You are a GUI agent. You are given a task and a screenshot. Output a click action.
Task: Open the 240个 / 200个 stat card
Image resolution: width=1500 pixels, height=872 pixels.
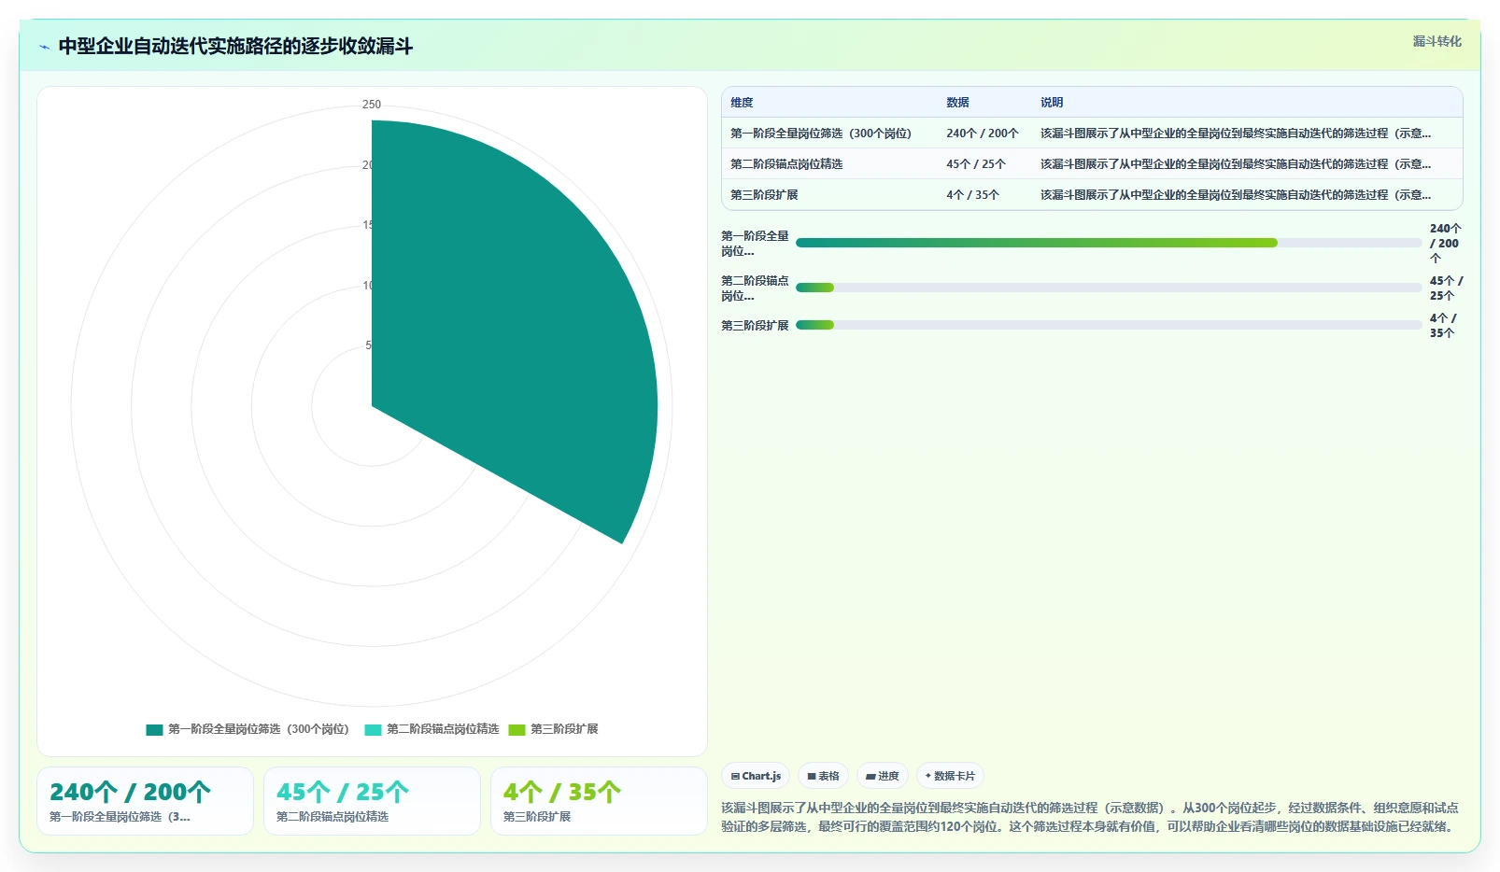(x=145, y=801)
